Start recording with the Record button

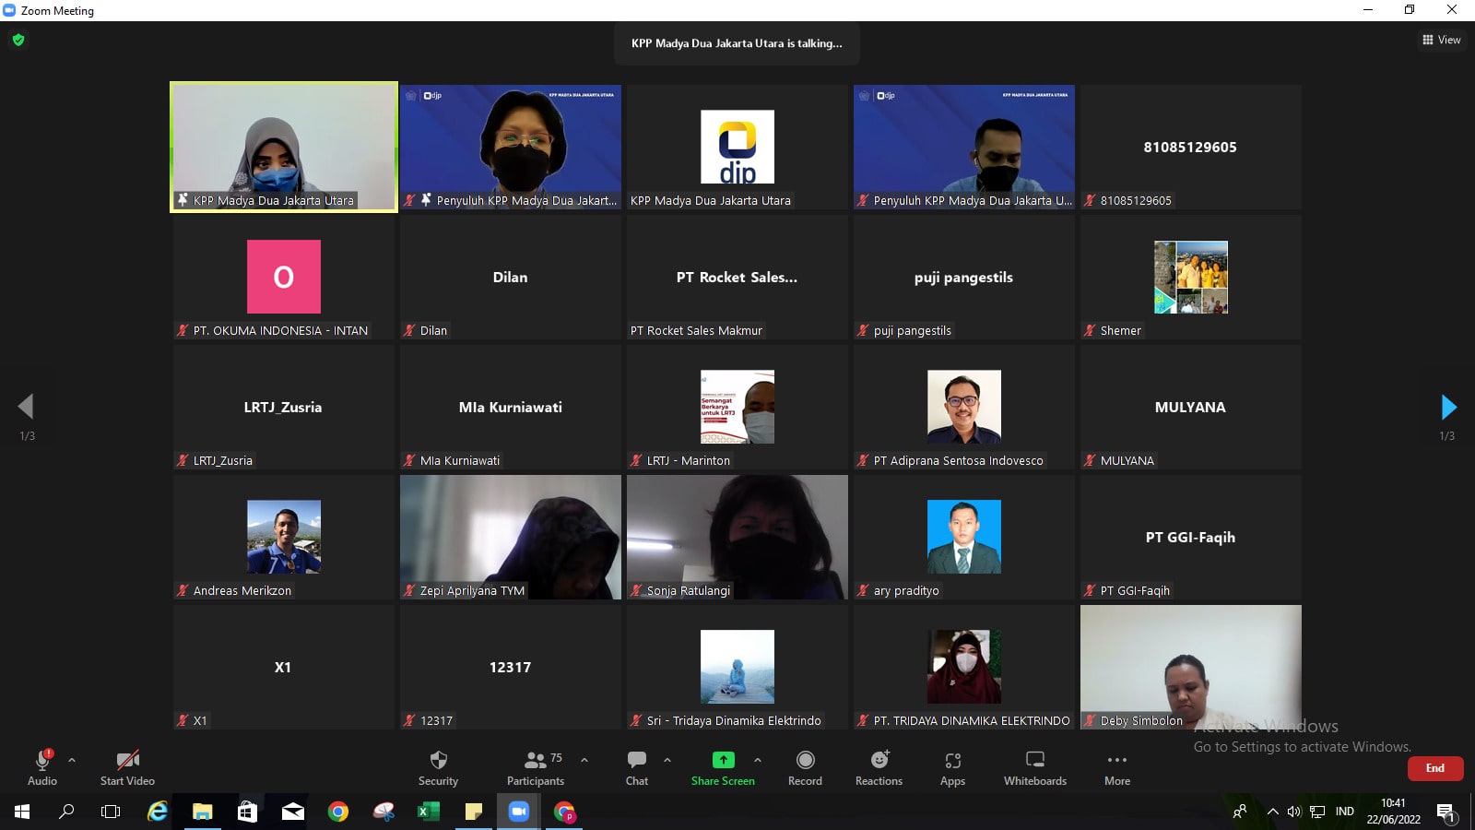[x=805, y=767]
